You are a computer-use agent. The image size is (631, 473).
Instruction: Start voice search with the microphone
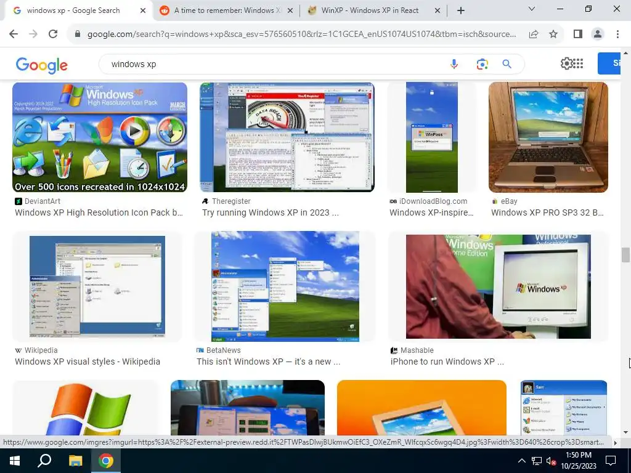pos(454,64)
